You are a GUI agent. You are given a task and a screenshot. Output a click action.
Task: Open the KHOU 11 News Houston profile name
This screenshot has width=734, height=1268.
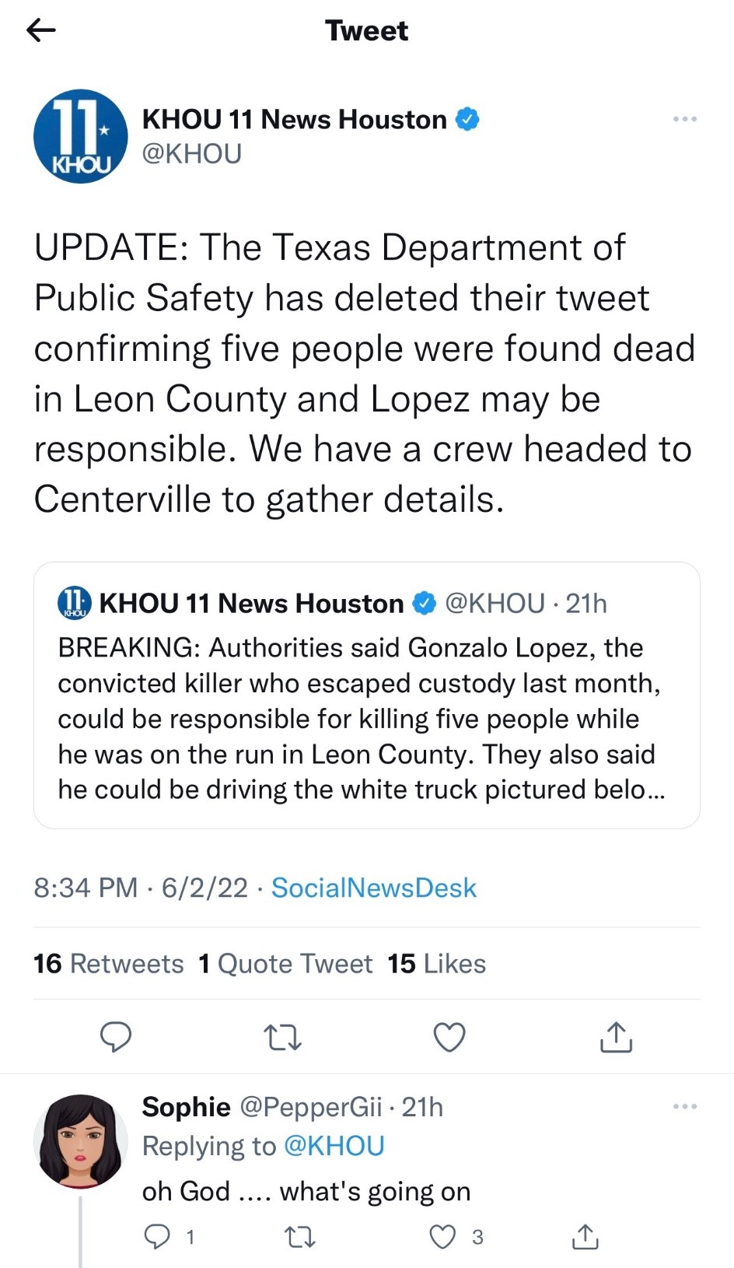pyautogui.click(x=294, y=119)
